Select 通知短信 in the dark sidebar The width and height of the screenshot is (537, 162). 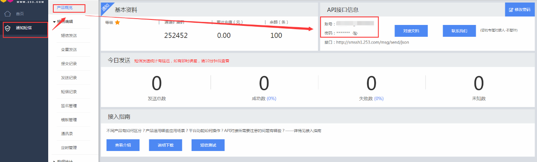click(24, 28)
